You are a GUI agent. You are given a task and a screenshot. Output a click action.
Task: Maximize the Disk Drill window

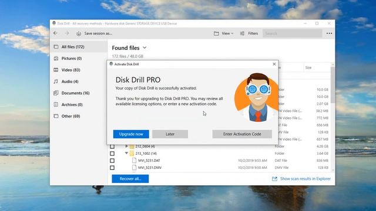317,23
